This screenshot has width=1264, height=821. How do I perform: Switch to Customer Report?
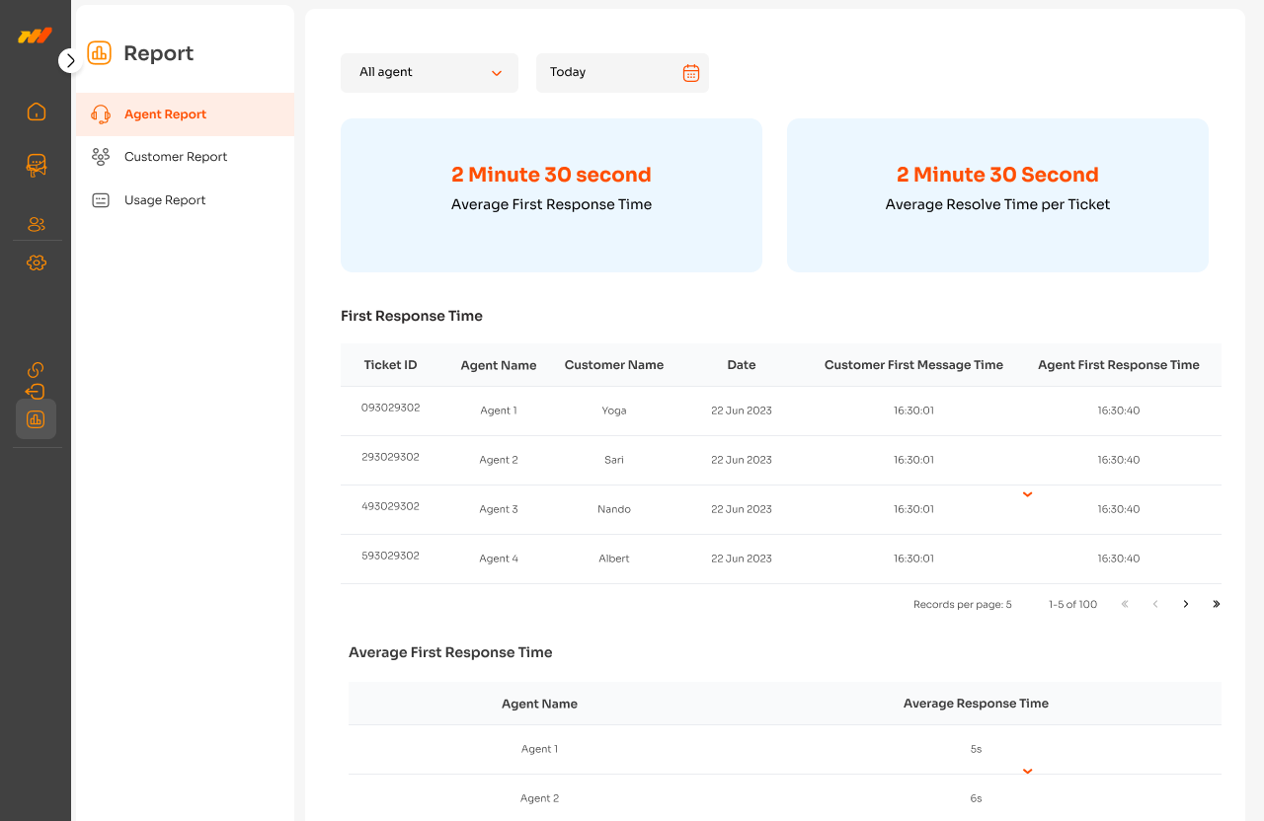pyautogui.click(x=175, y=157)
